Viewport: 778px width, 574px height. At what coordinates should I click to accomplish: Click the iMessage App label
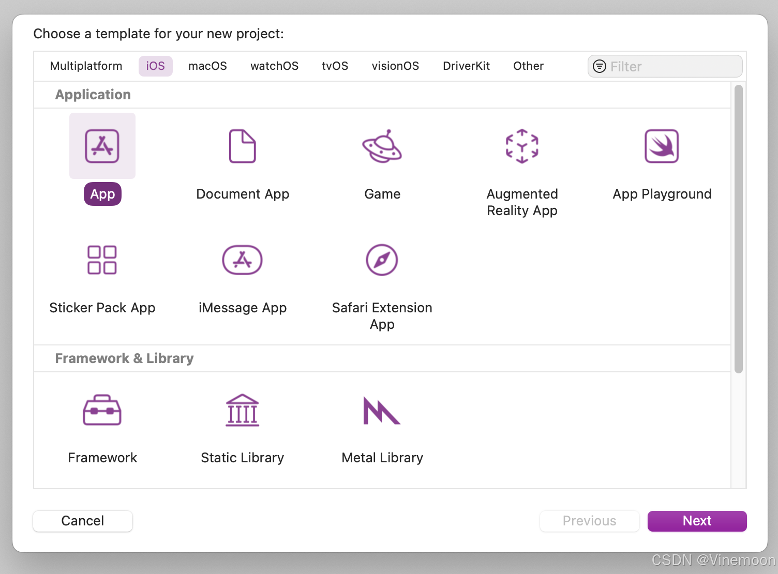tap(243, 308)
